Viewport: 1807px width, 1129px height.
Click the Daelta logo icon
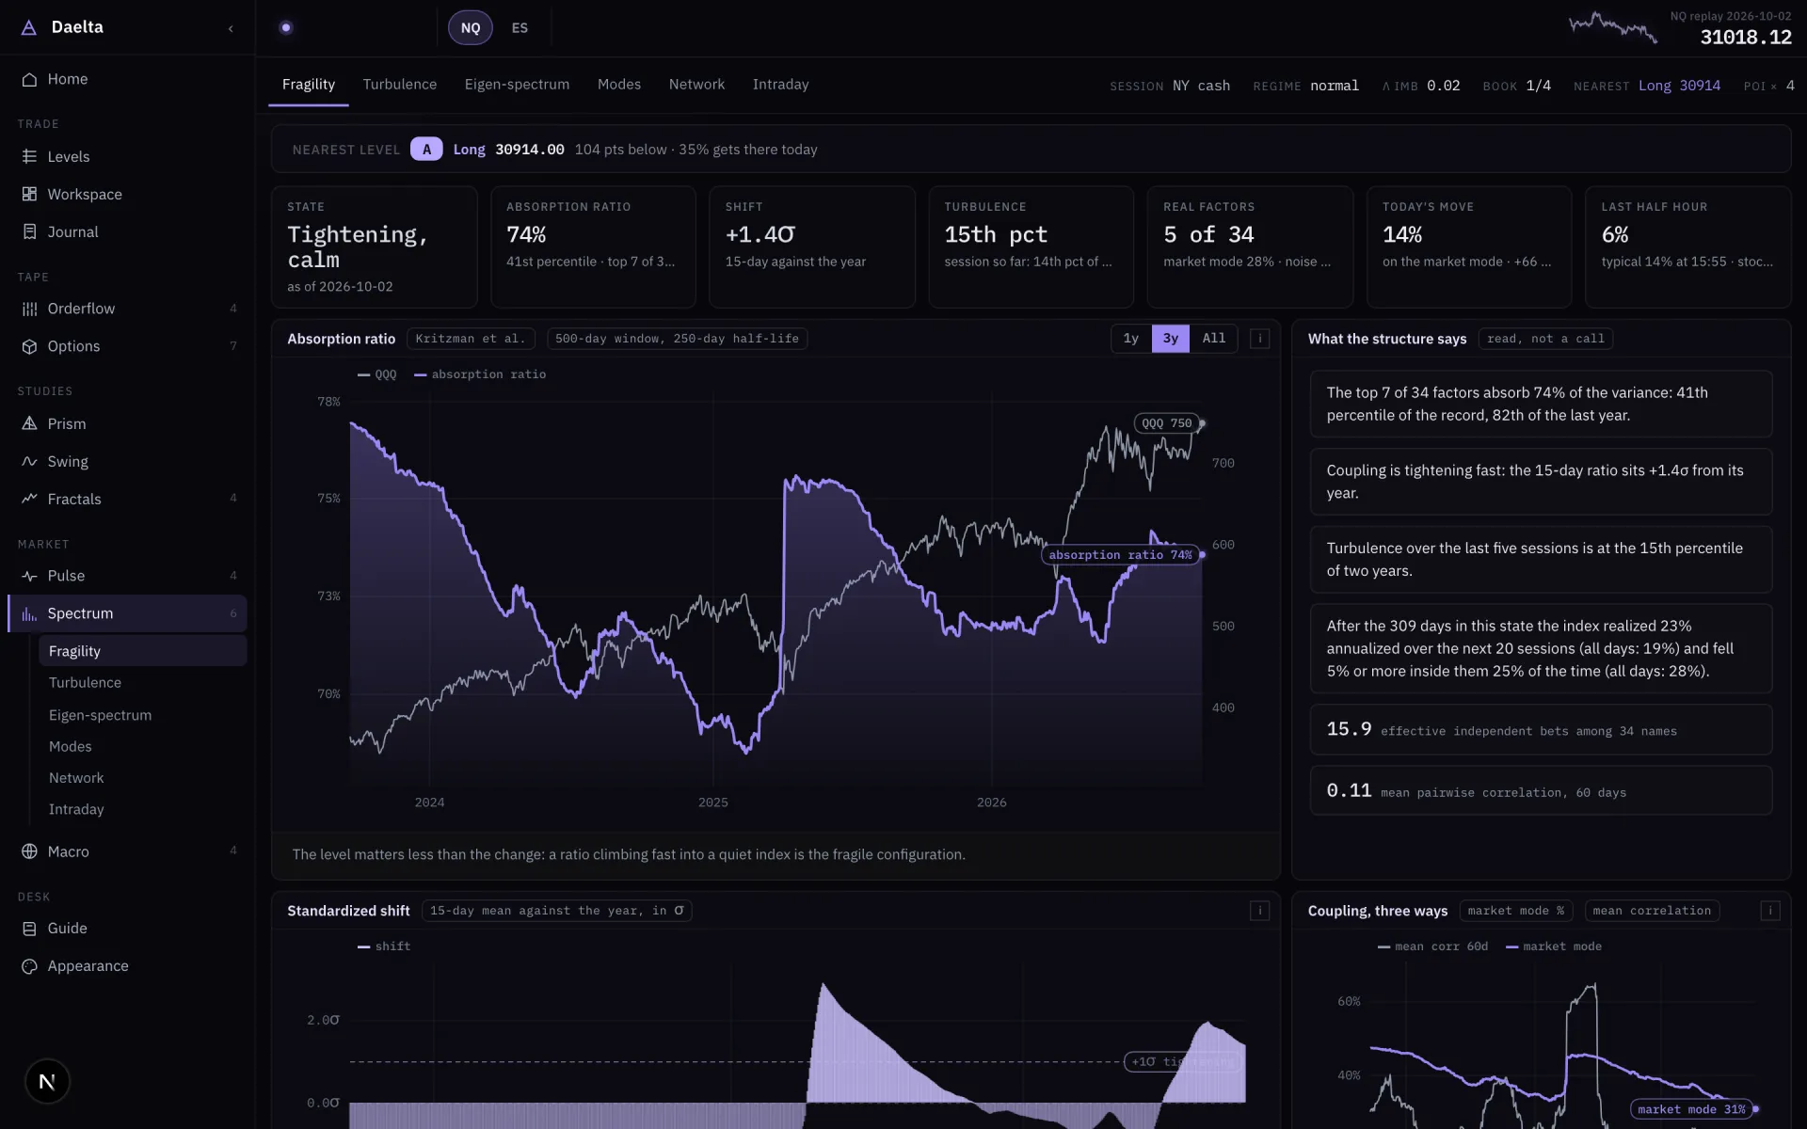point(29,27)
